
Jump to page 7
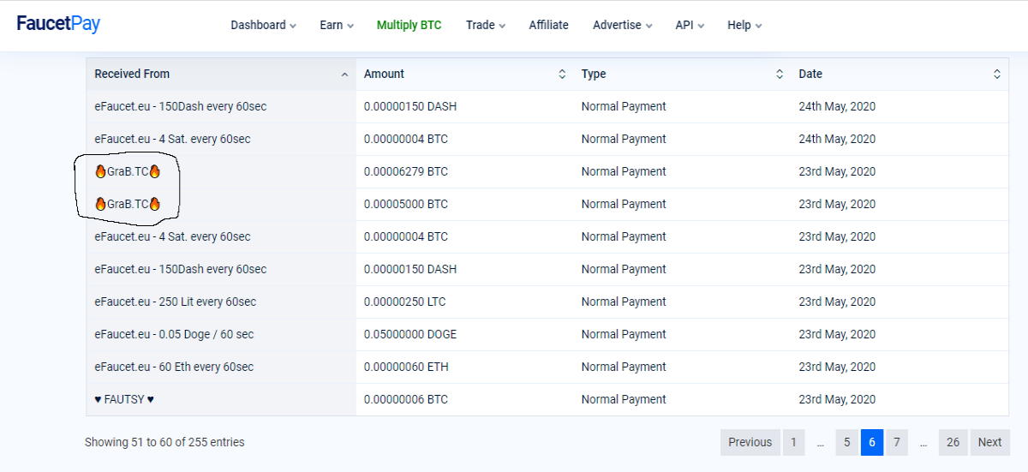click(x=897, y=442)
